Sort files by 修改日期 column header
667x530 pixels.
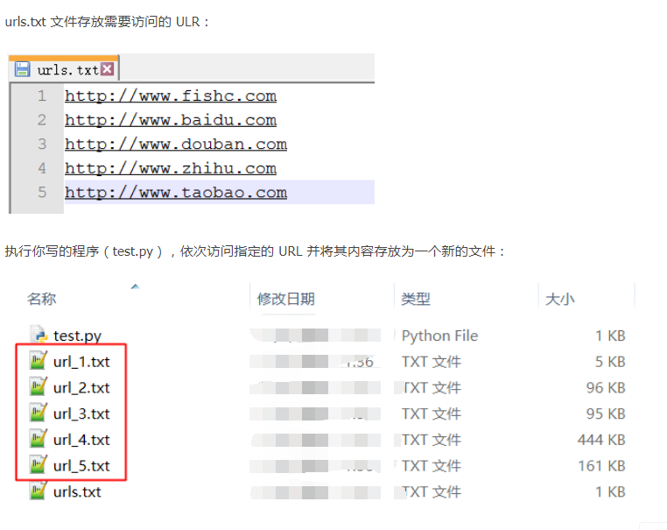[x=285, y=299]
